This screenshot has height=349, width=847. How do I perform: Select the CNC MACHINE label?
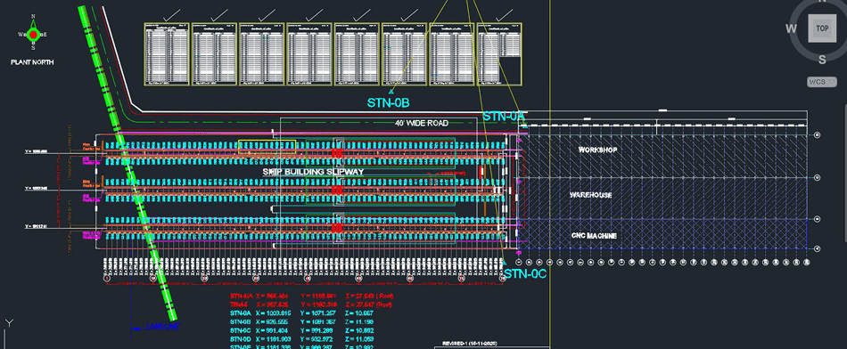coord(594,236)
